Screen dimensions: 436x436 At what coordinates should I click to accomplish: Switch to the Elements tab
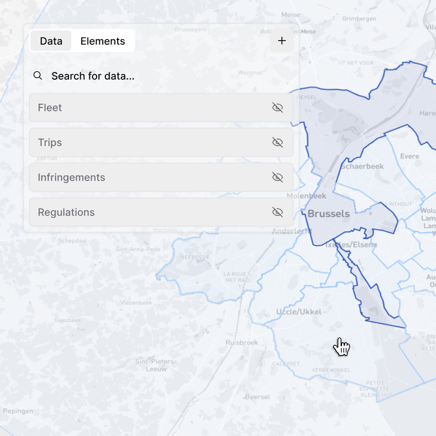pos(103,41)
